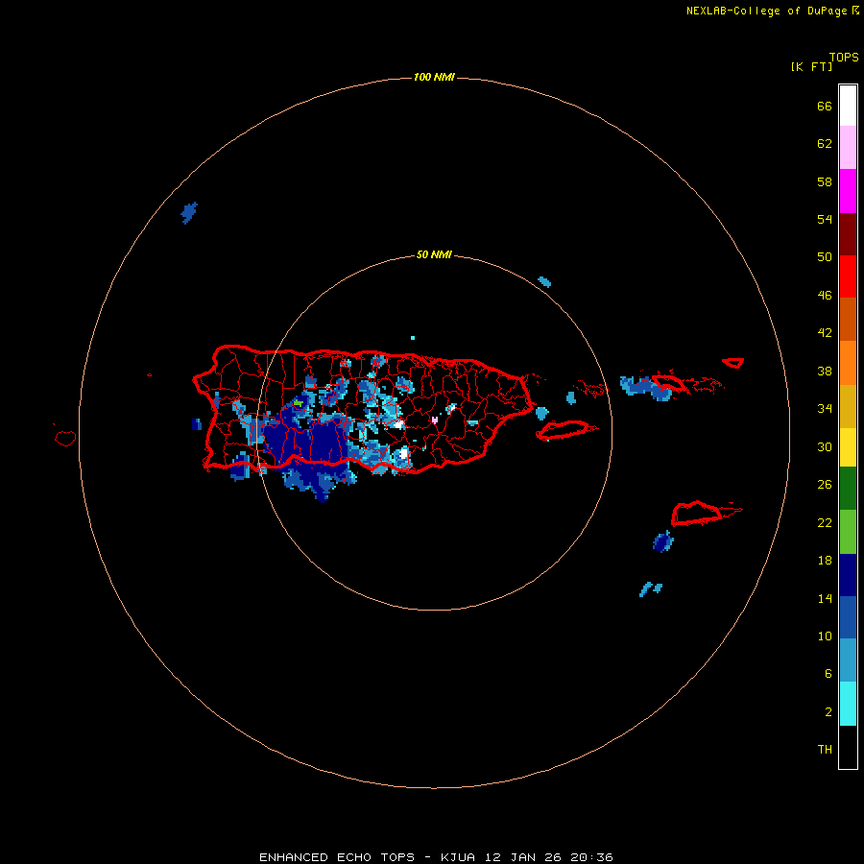Click the isolated blue echo northwest near 100 NMI ring
This screenshot has width=864, height=864.
pyautogui.click(x=189, y=213)
